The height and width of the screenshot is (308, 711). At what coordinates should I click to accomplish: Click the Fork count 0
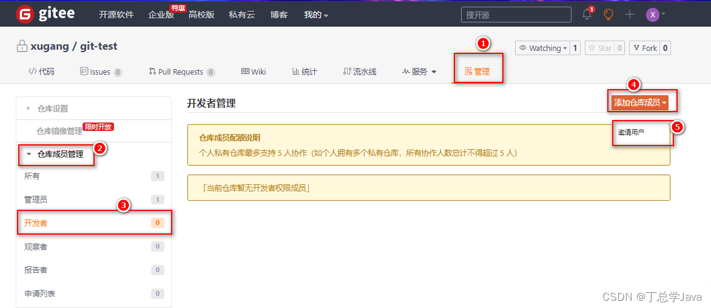click(666, 48)
